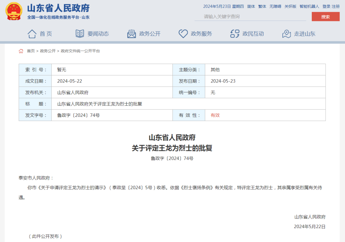Click the table title 山东省人民政府关于评定王龙为烈士的批复

[100, 104]
